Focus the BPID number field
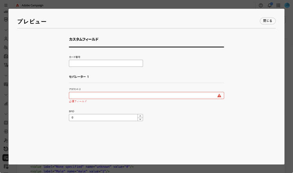Screen dimensions: 293x173 104,118
